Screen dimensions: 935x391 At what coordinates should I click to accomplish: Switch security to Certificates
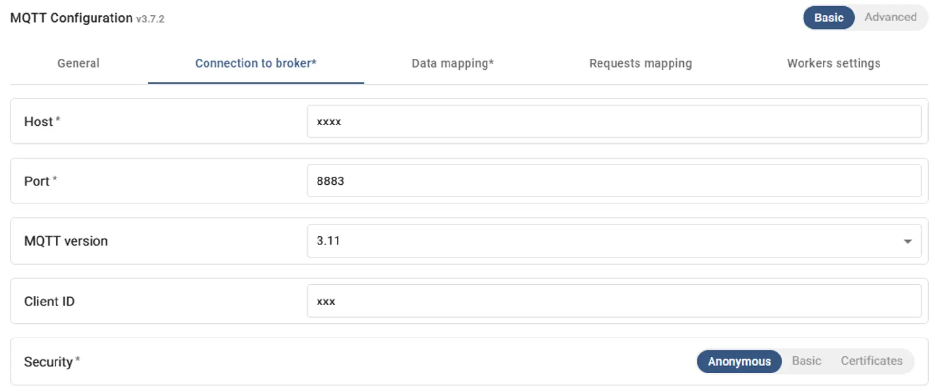click(x=871, y=361)
